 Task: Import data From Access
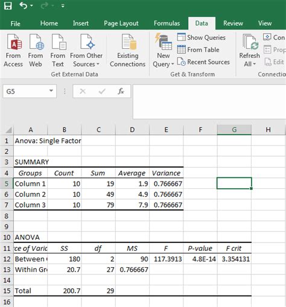[13, 50]
